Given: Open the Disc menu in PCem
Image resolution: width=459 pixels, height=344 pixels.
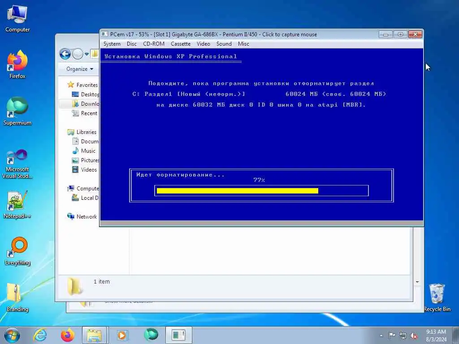Looking at the screenshot, I should pyautogui.click(x=131, y=44).
